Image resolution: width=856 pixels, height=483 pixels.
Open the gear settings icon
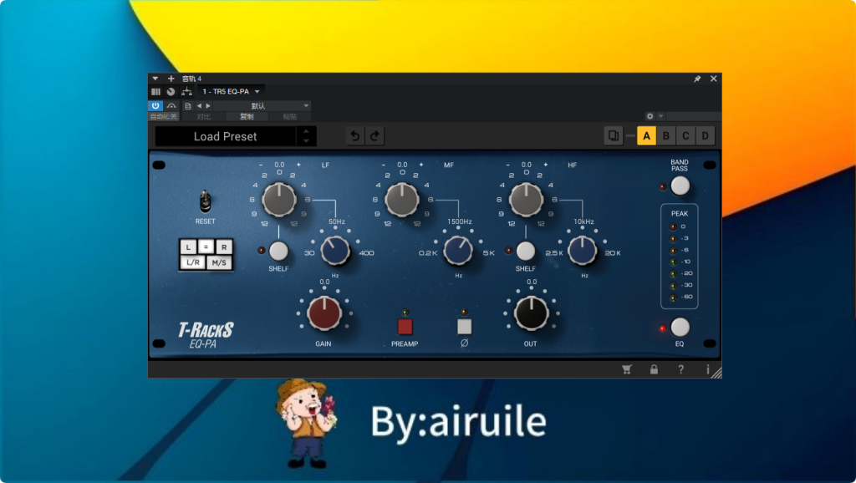(x=650, y=116)
